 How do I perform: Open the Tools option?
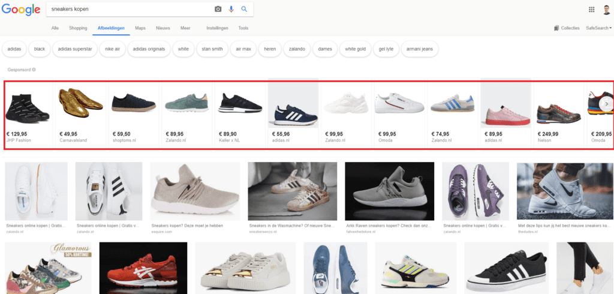(x=243, y=28)
